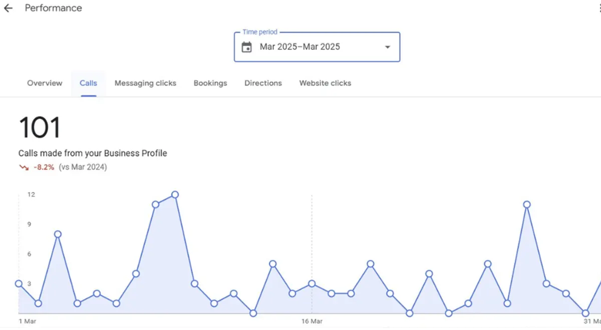Go to the Bookings tab
The width and height of the screenshot is (601, 330).
click(x=210, y=83)
